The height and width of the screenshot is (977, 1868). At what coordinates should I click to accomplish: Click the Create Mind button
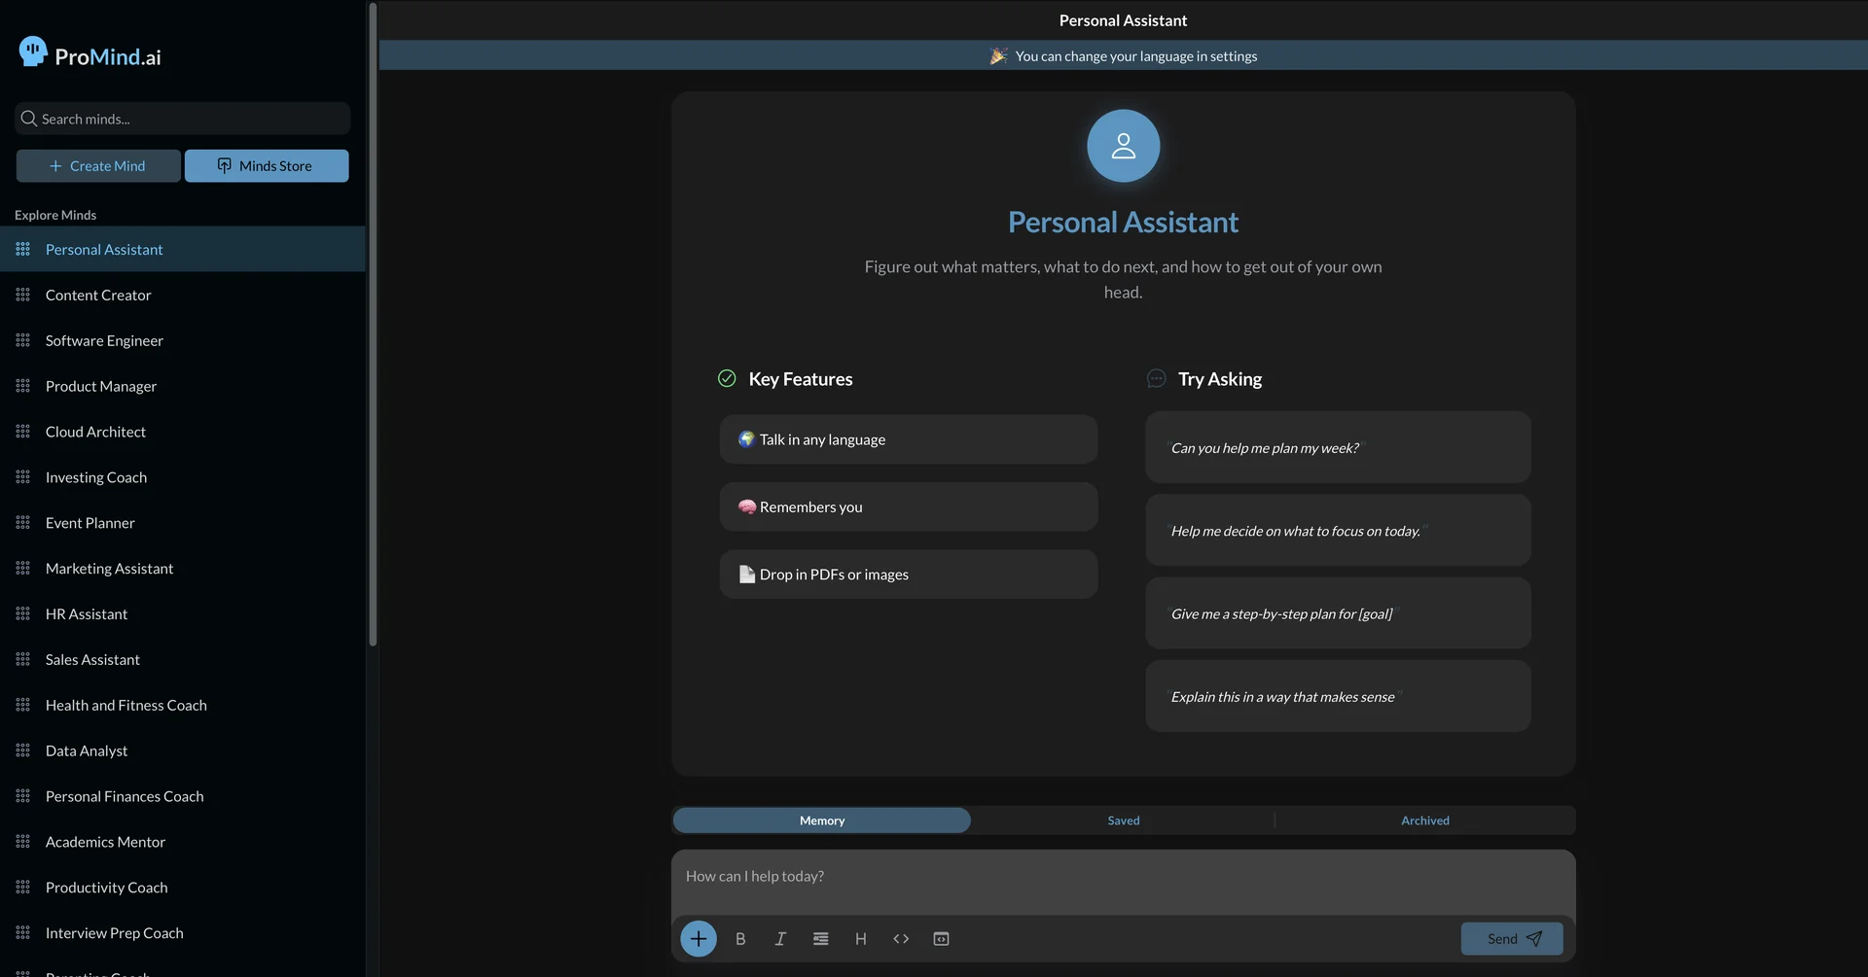click(98, 166)
